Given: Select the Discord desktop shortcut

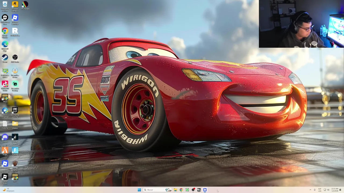Looking at the screenshot, I should pos(5,138).
